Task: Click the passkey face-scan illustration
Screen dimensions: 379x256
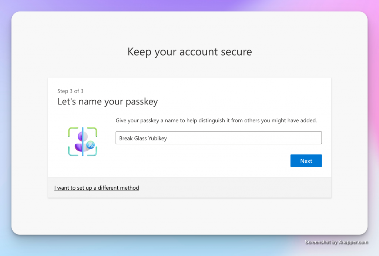Action: tap(83, 142)
